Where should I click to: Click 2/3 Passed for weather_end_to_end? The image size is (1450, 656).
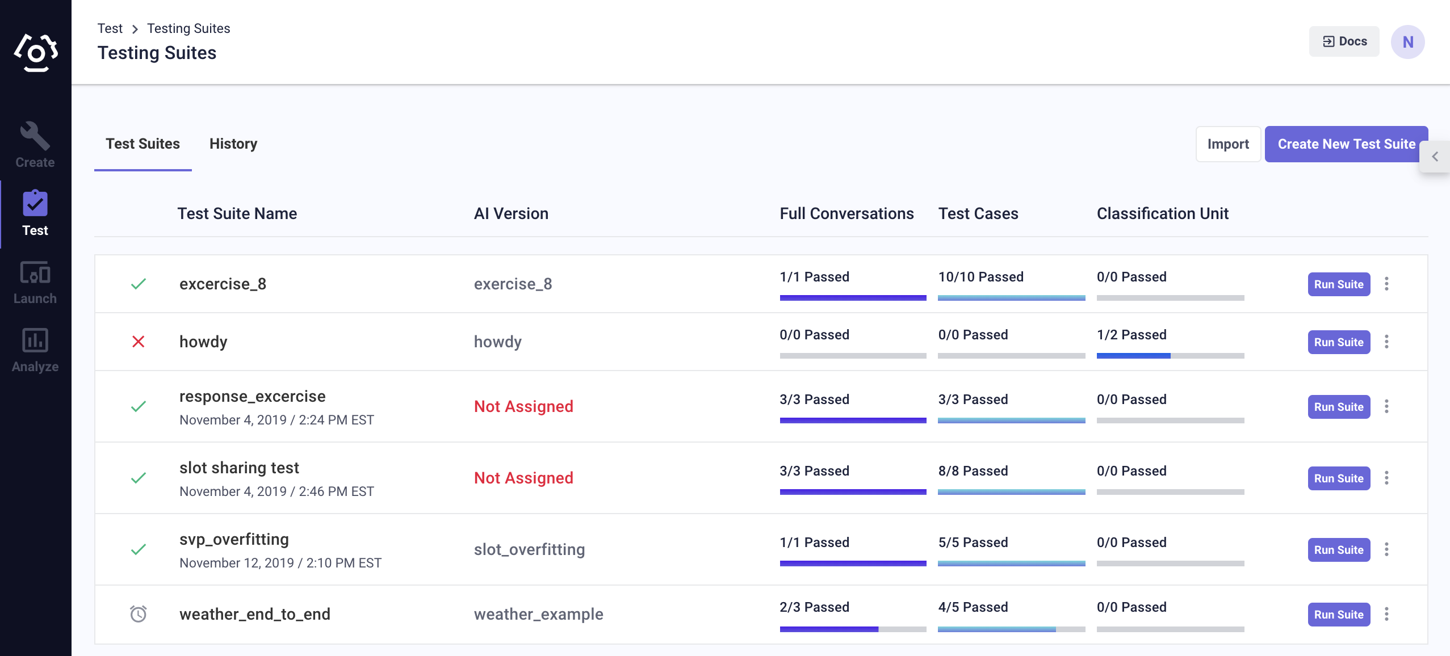(x=814, y=607)
